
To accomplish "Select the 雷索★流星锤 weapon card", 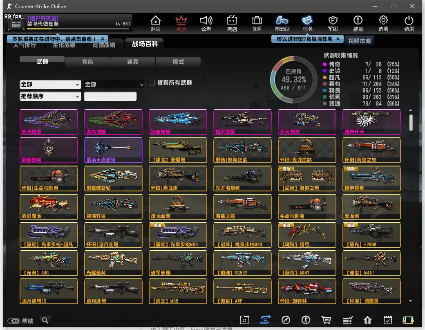I will point(113,150).
